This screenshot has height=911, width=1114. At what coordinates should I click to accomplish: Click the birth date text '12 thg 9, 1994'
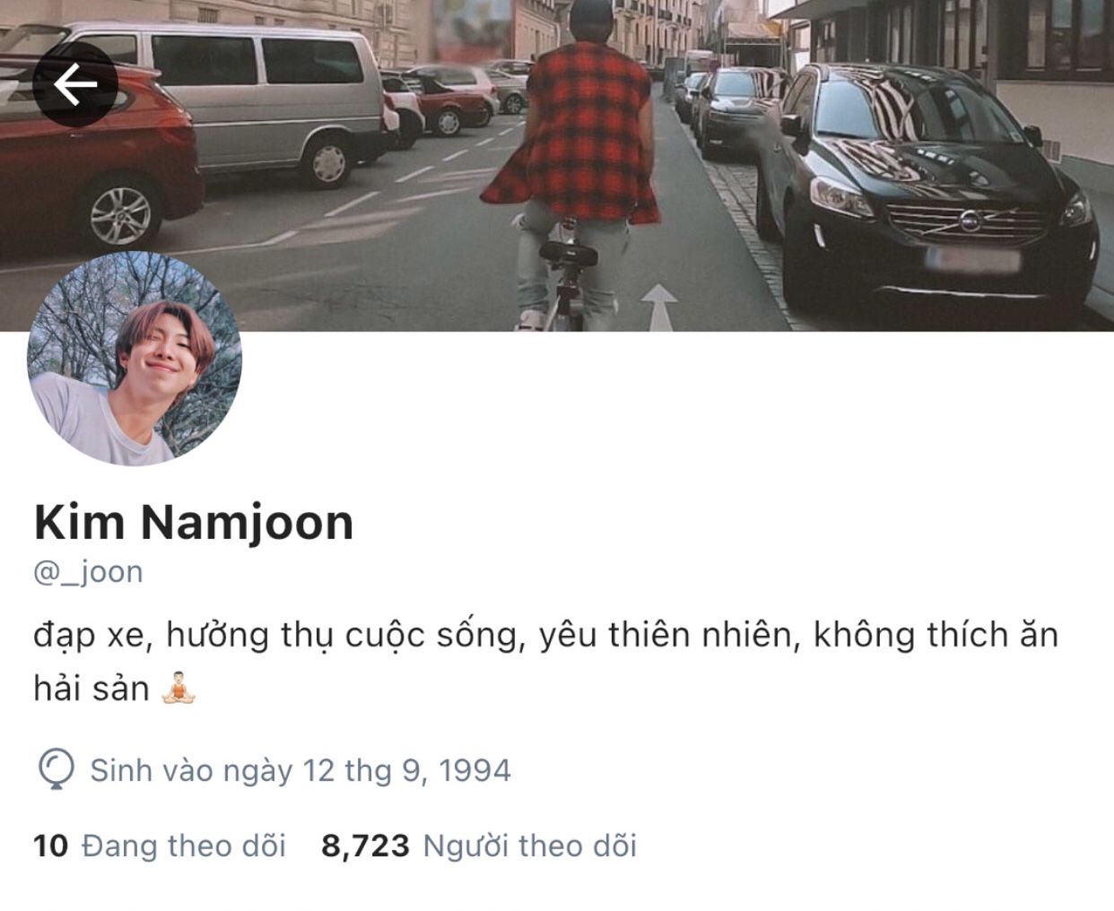(407, 770)
